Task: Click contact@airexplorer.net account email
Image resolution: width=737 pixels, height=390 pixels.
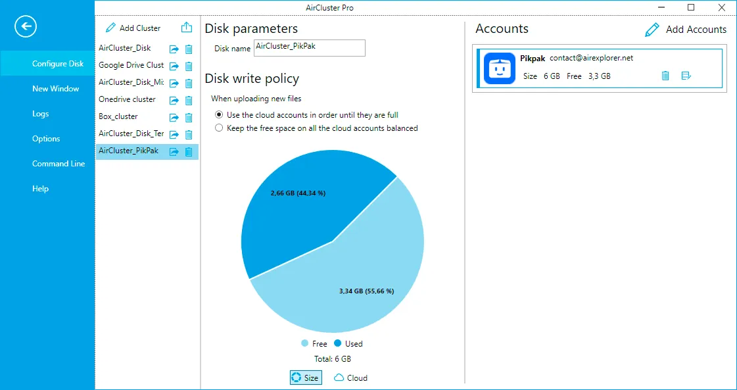Action: click(591, 59)
